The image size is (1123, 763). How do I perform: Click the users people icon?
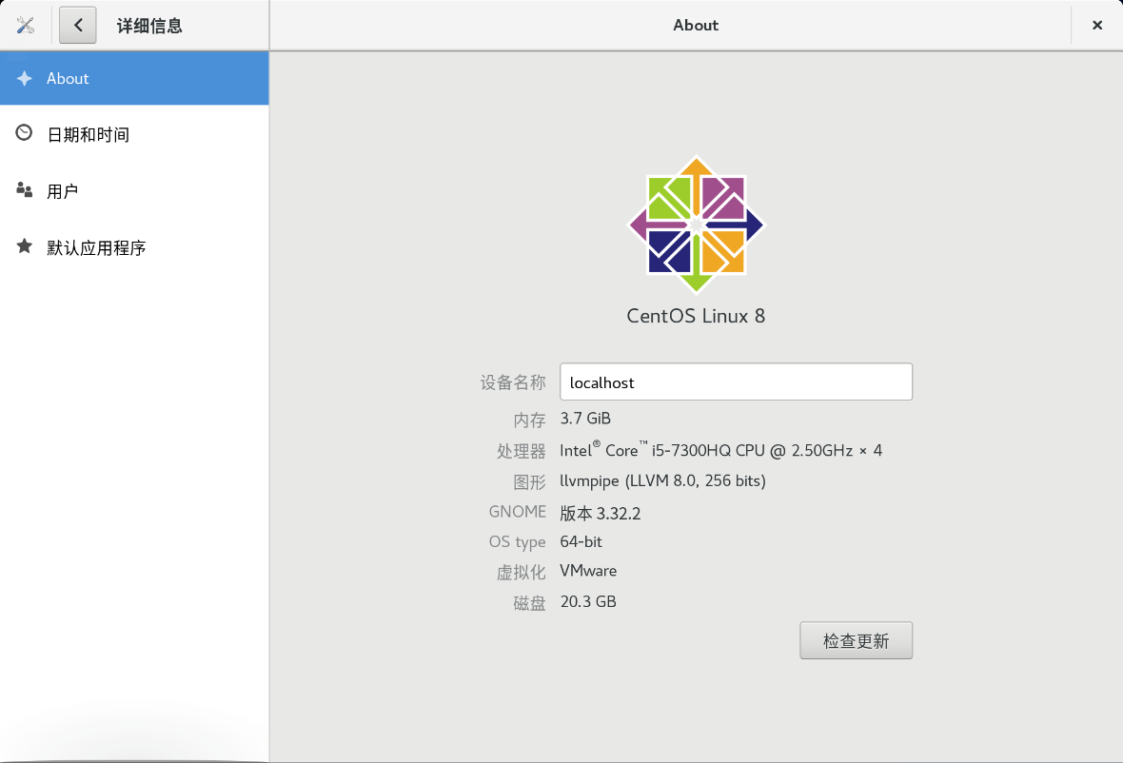coord(25,189)
